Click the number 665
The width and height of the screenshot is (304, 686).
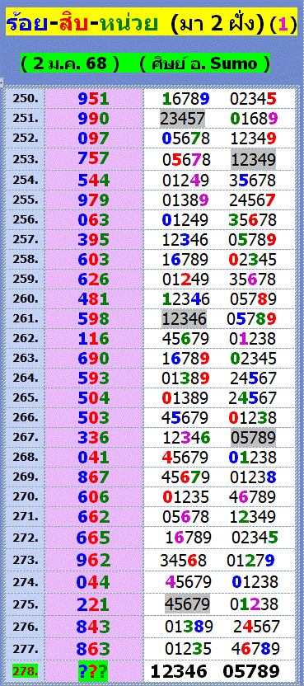pyautogui.click(x=94, y=538)
